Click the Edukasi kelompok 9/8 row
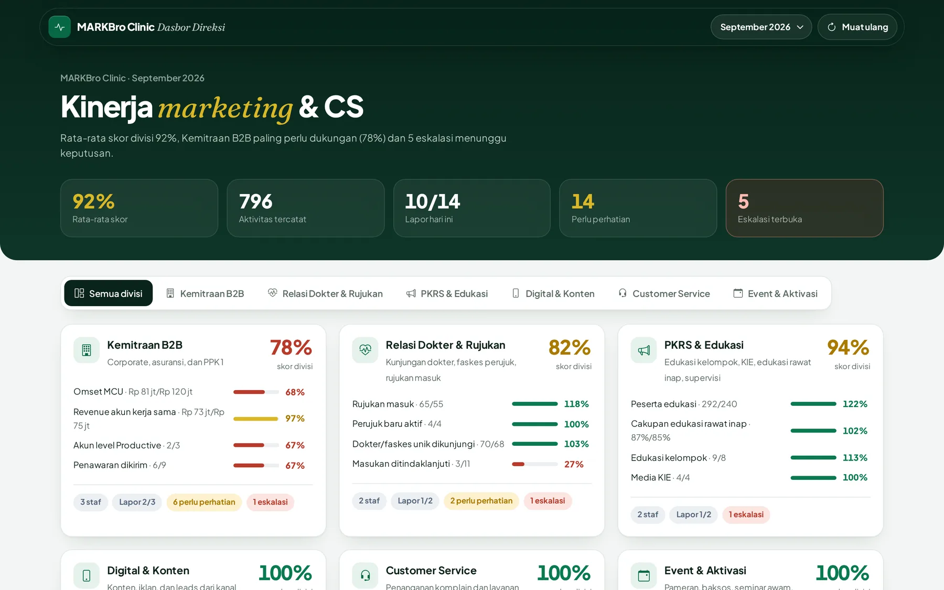The width and height of the screenshot is (944, 590). click(x=750, y=458)
